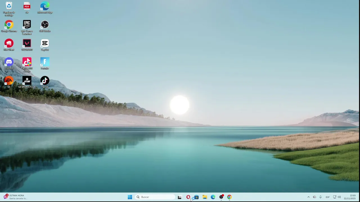Select the Epic Games Launcher shortcut
This screenshot has width=360, height=202.
(x=27, y=27)
